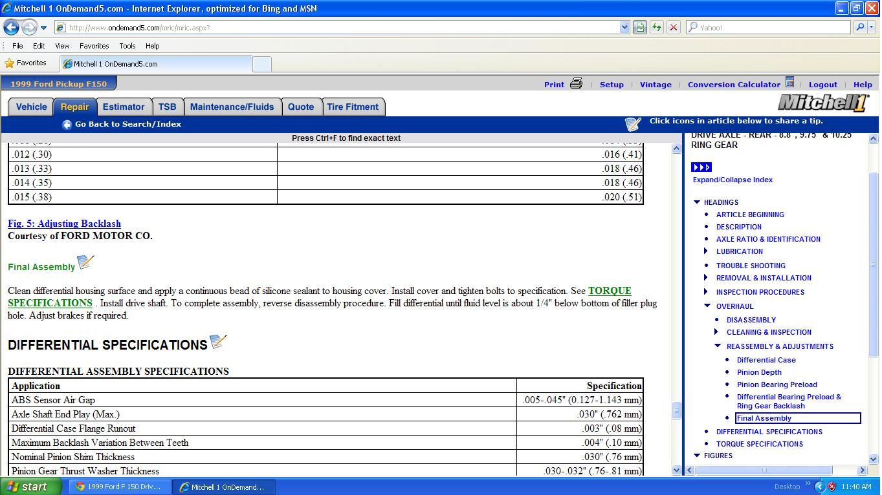The image size is (882, 495).
Task: Expand the INSPECTION PROCEDURES node
Action: [x=706, y=292]
